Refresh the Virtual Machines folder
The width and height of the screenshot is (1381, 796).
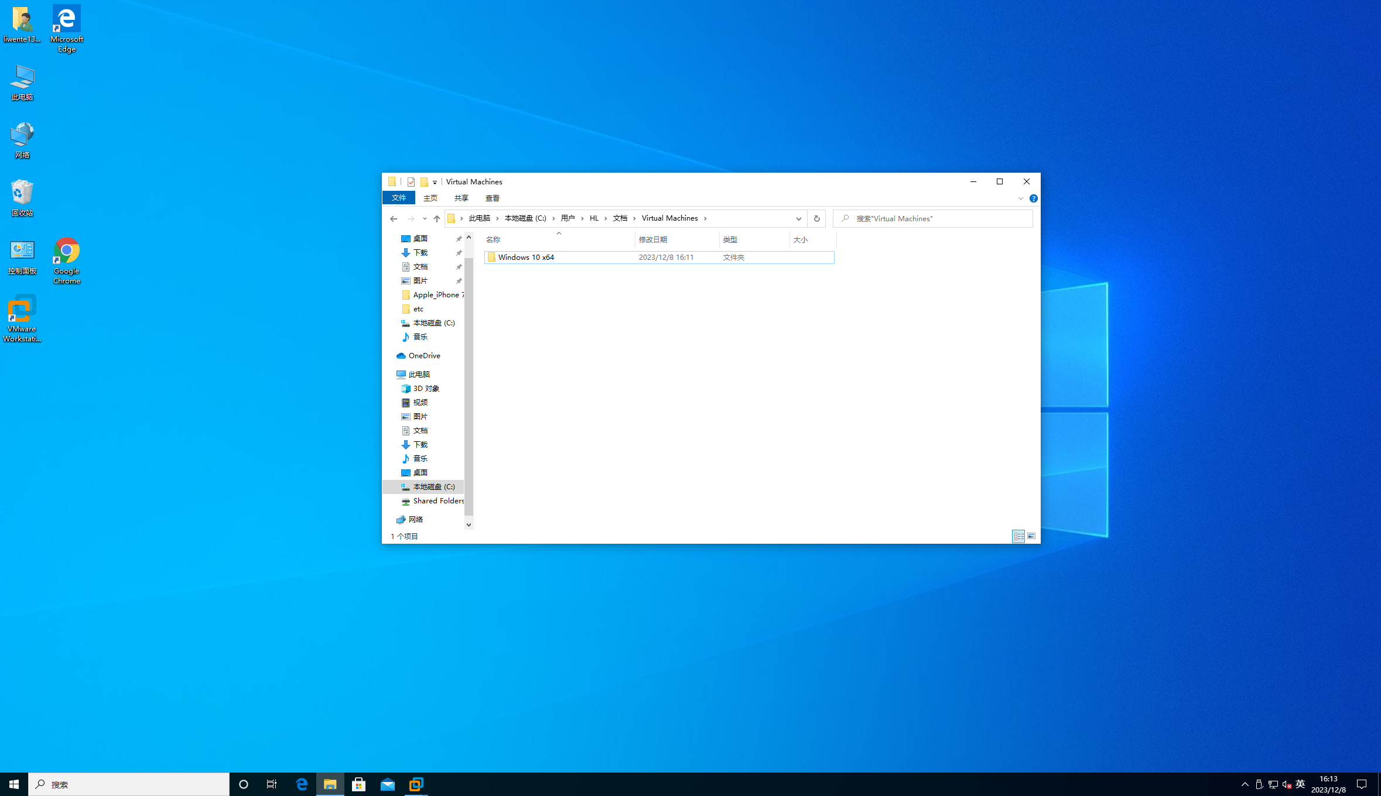pos(816,219)
